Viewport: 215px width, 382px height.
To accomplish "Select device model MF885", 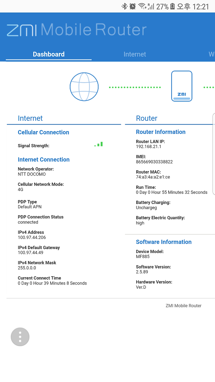I will click(x=143, y=257).
